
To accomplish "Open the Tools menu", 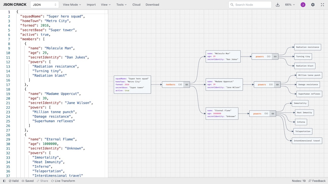I will tap(121, 5).
